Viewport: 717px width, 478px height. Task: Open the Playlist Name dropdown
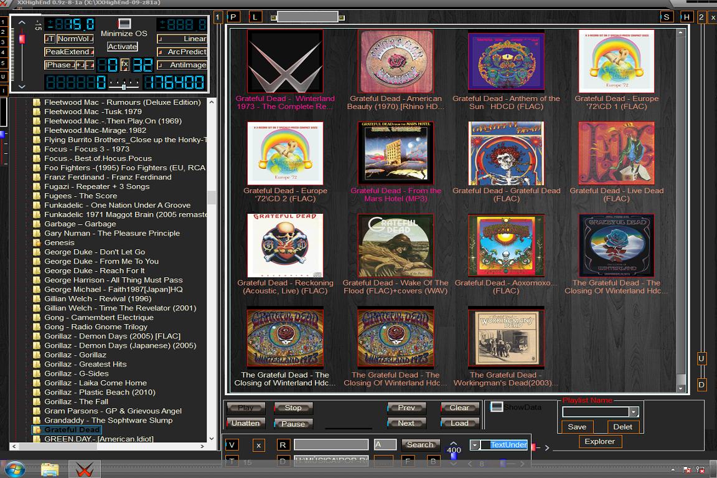pyautogui.click(x=634, y=412)
